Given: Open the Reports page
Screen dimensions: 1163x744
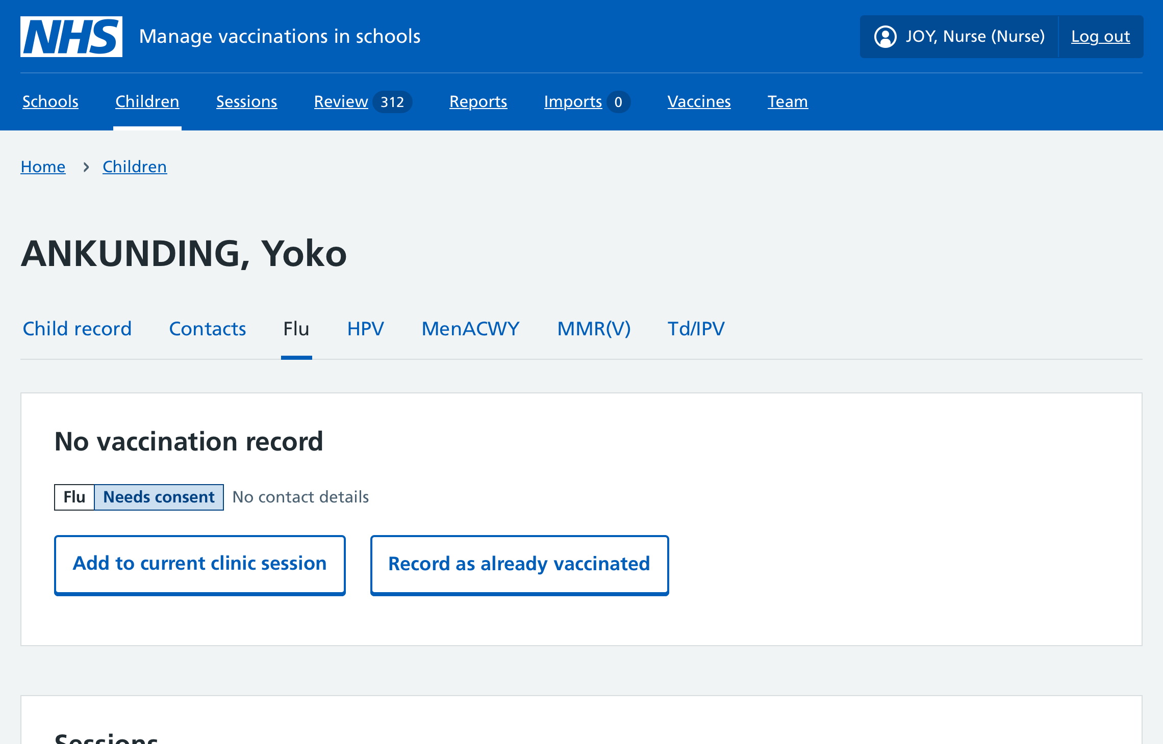Looking at the screenshot, I should (478, 101).
